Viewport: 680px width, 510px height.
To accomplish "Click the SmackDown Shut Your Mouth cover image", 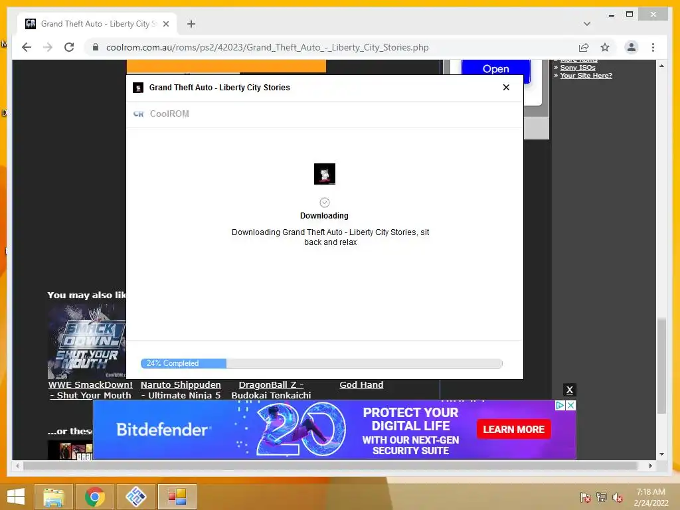I will 87,341.
